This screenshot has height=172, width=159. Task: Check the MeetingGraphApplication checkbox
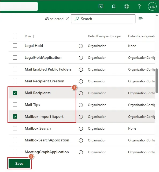tap(15, 152)
